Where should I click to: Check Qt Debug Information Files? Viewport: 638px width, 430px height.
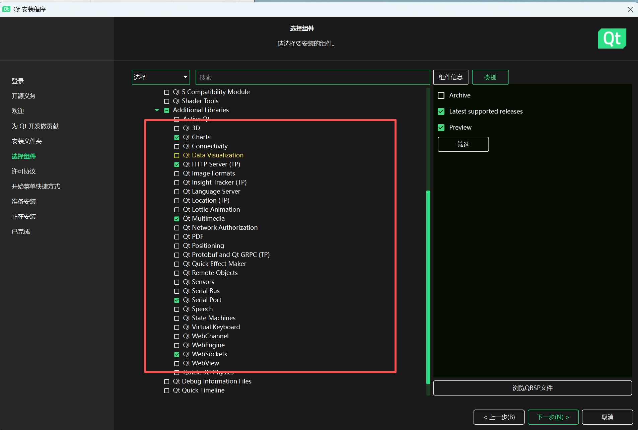(166, 381)
